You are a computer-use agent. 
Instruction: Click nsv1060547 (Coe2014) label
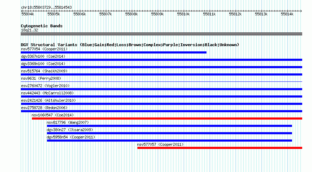click(x=53, y=115)
